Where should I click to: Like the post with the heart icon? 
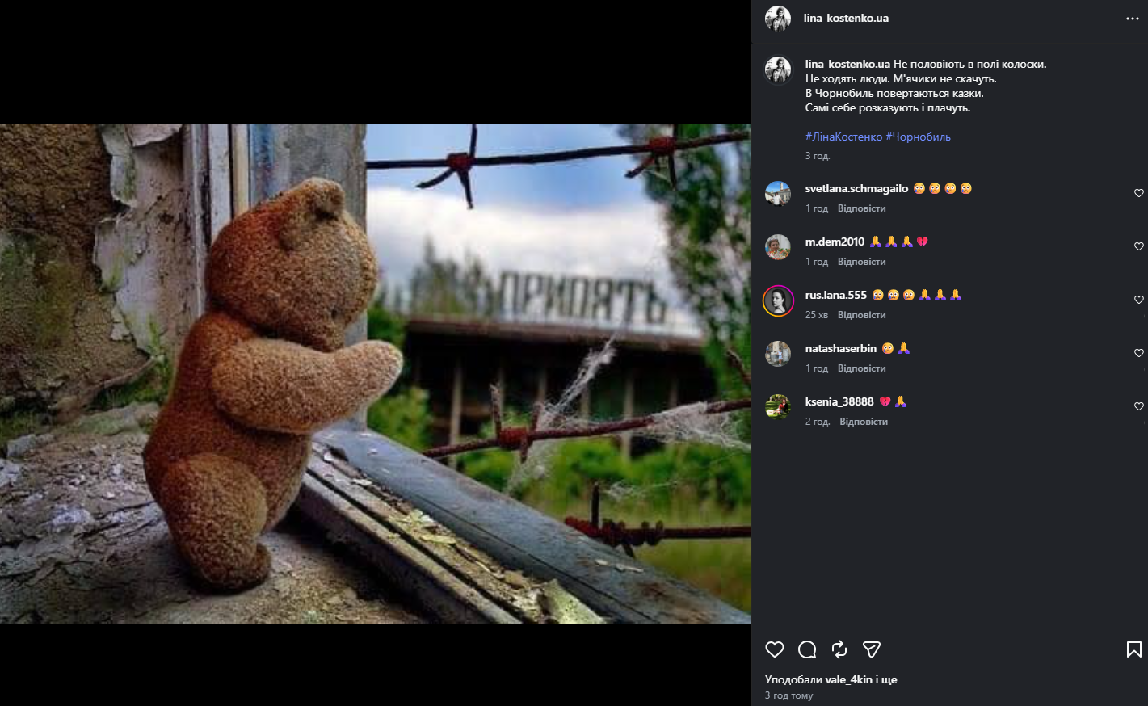point(775,649)
